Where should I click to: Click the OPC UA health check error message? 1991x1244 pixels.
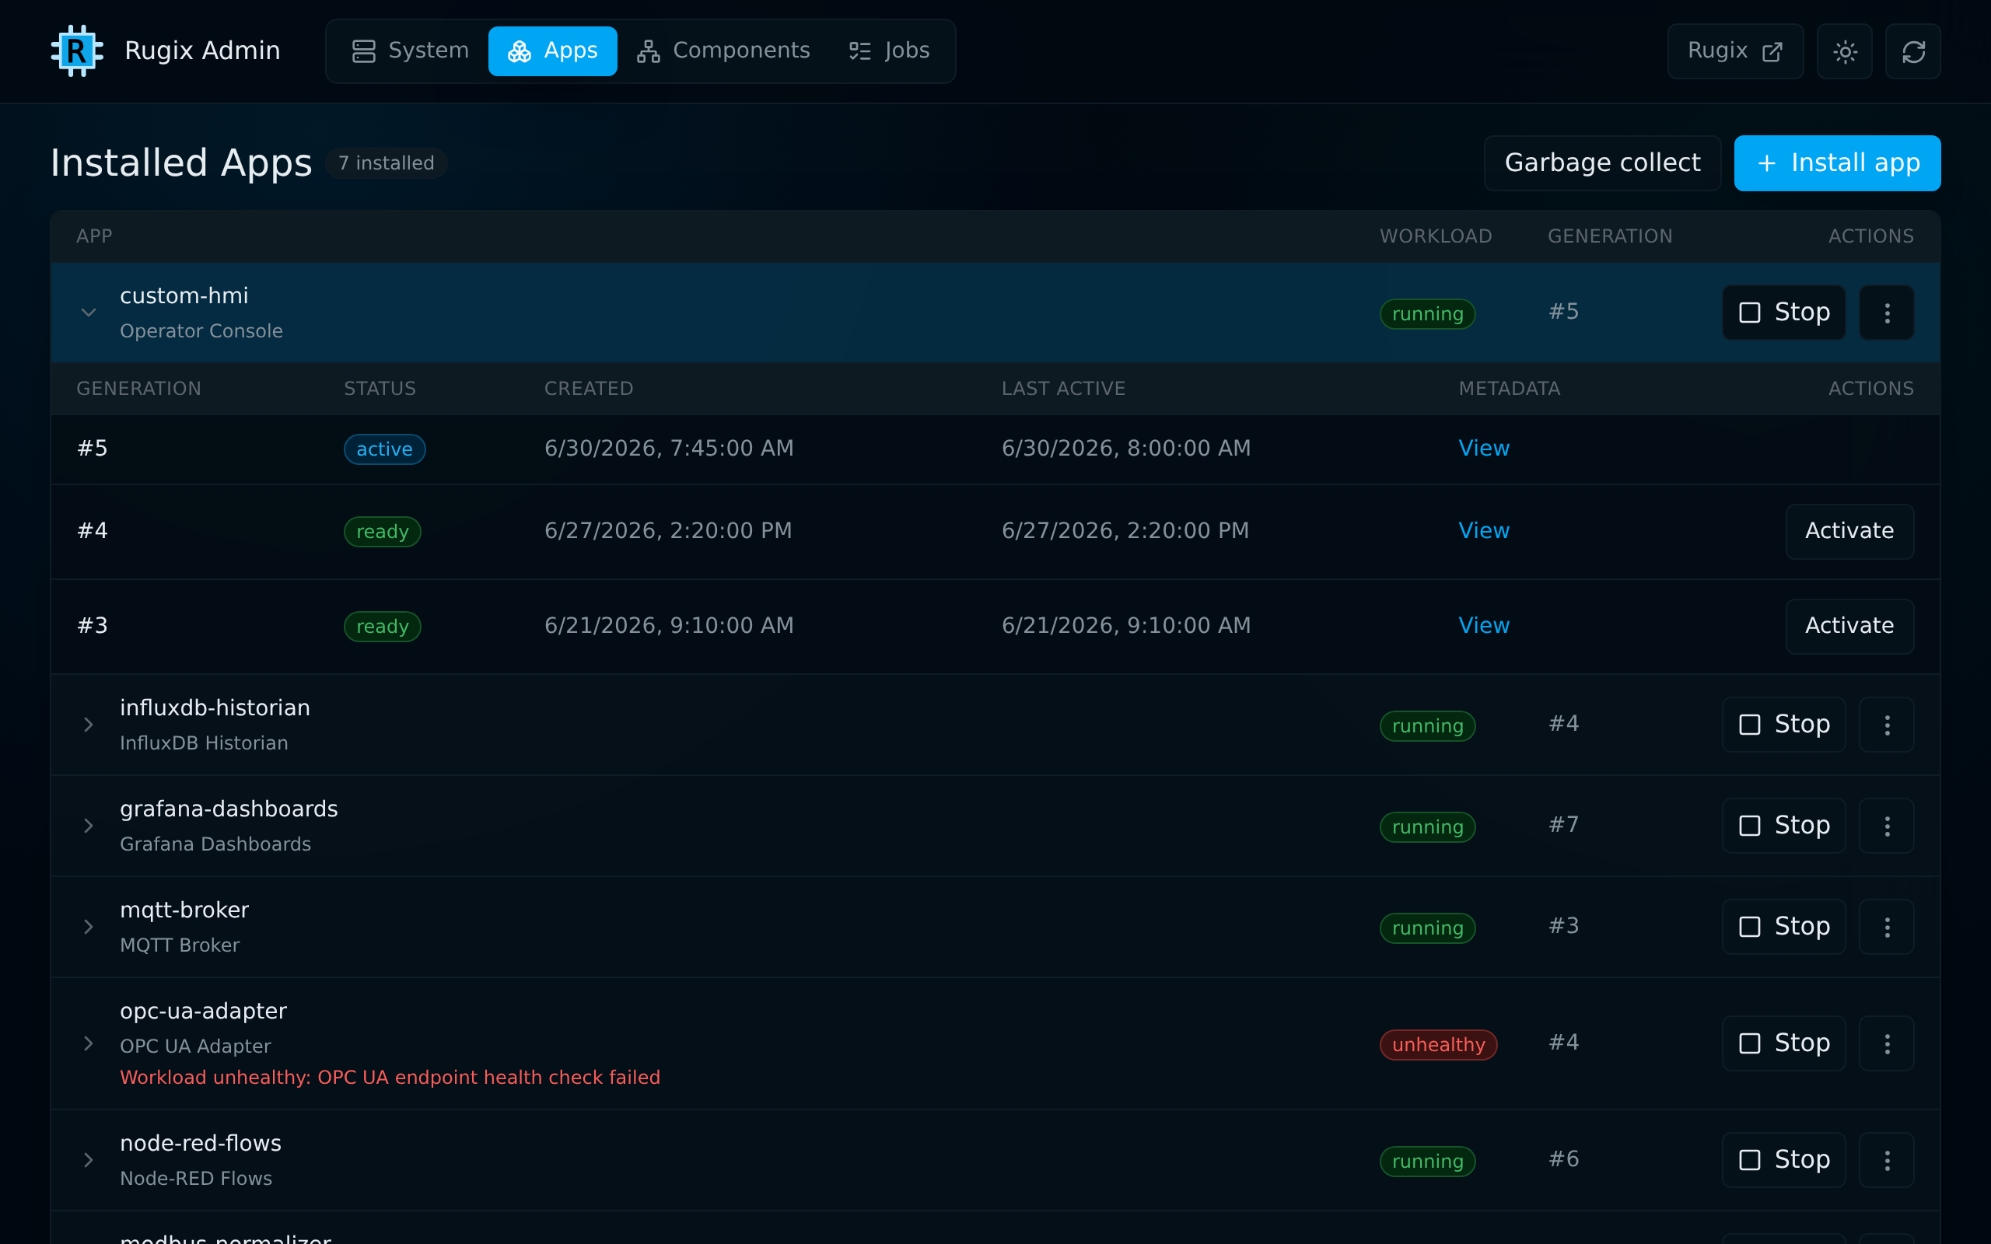point(390,1078)
